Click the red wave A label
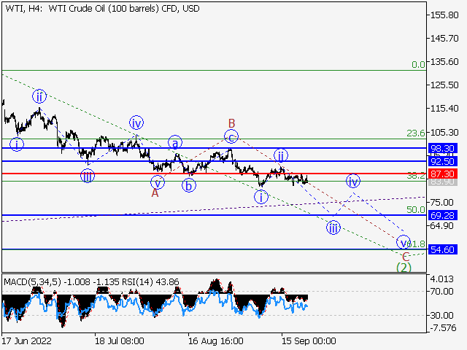The height and width of the screenshot is (350, 467). (155, 192)
